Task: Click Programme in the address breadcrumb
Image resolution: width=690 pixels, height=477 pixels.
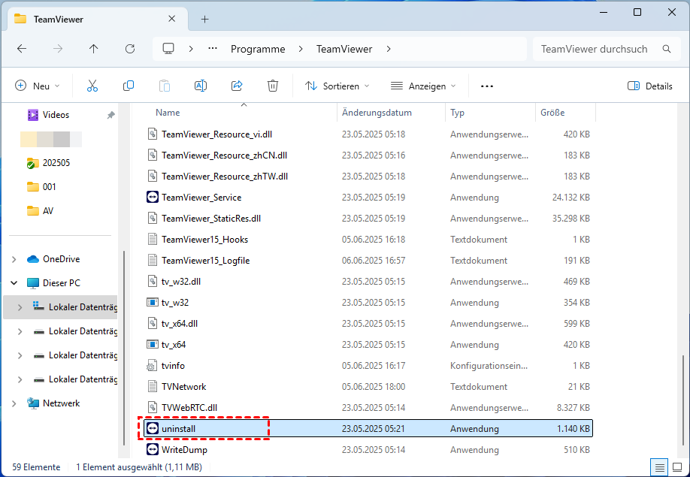Action: click(258, 49)
